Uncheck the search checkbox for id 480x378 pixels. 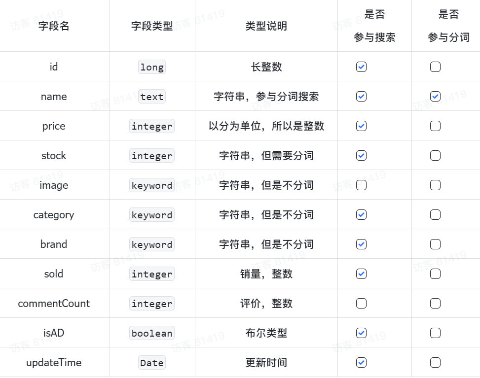361,67
